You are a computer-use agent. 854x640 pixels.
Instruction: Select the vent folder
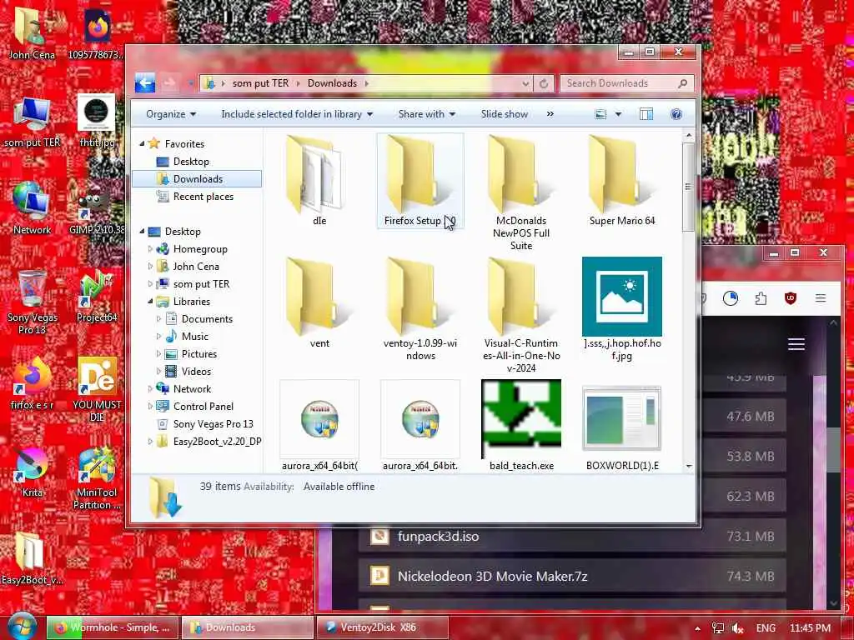[319, 303]
